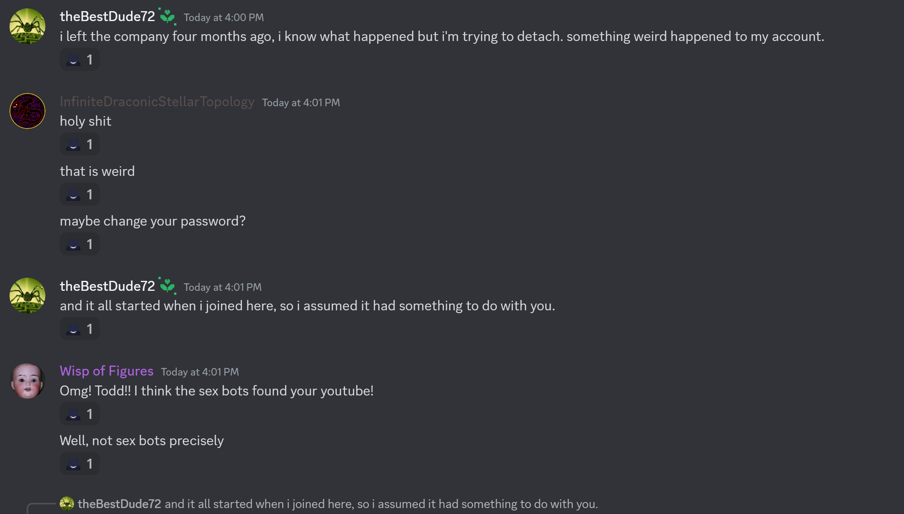Viewport: 904px width, 514px height.
Task: Jump to the replied message via the preview text
Action: [x=381, y=504]
